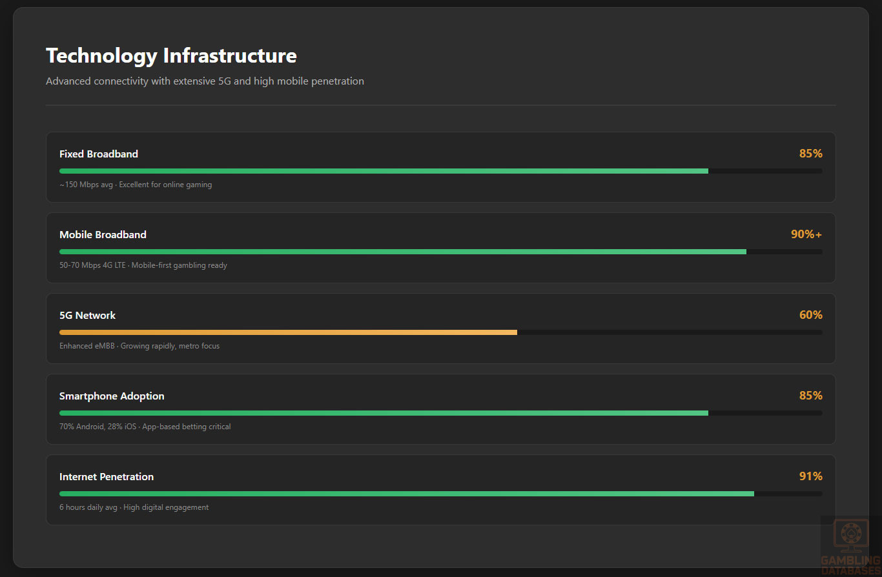Click the Internet Penetration progress bar
This screenshot has width=882, height=577.
point(406,494)
